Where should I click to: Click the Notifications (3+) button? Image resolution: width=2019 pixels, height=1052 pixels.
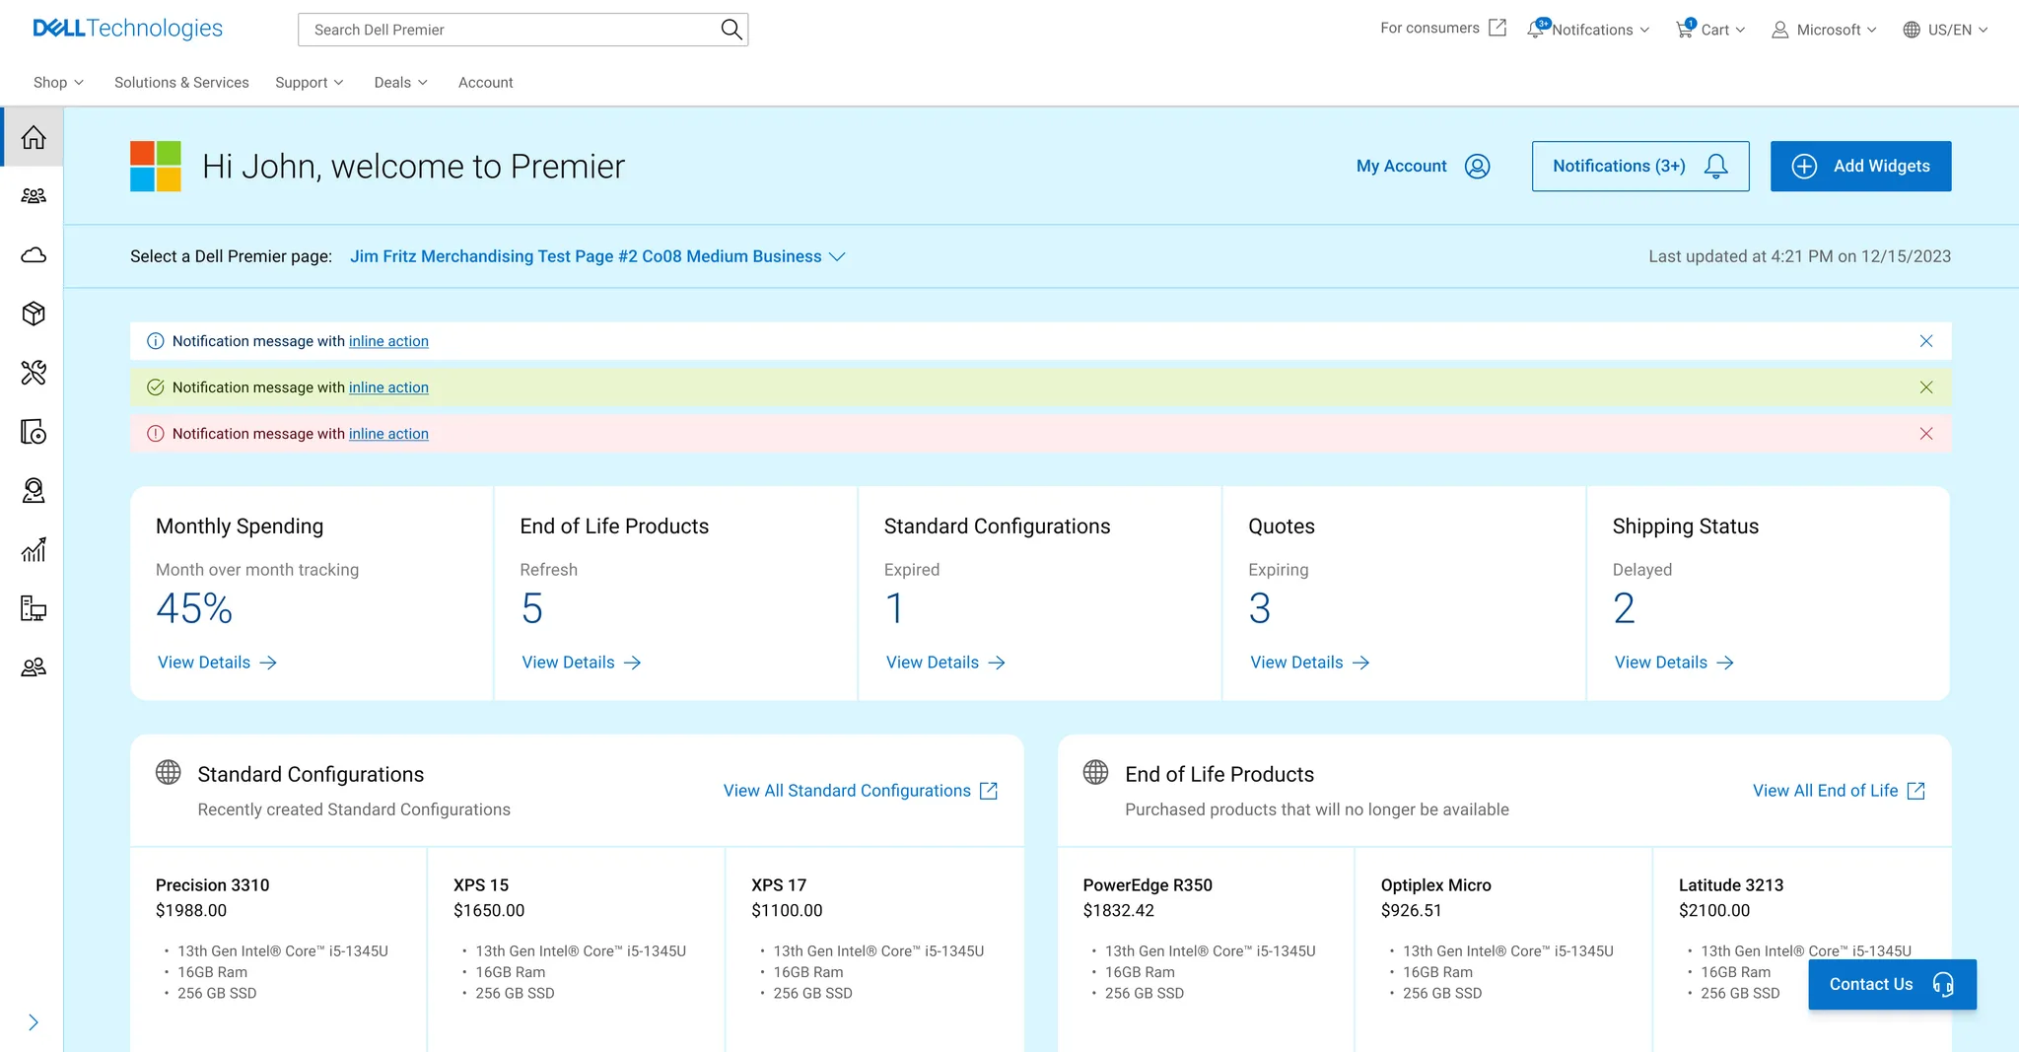[1640, 167]
